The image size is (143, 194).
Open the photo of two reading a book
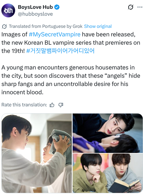coord(108,173)
